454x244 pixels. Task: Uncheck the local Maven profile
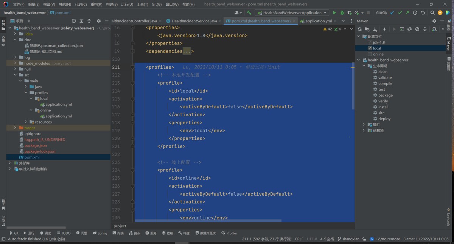(x=370, y=48)
